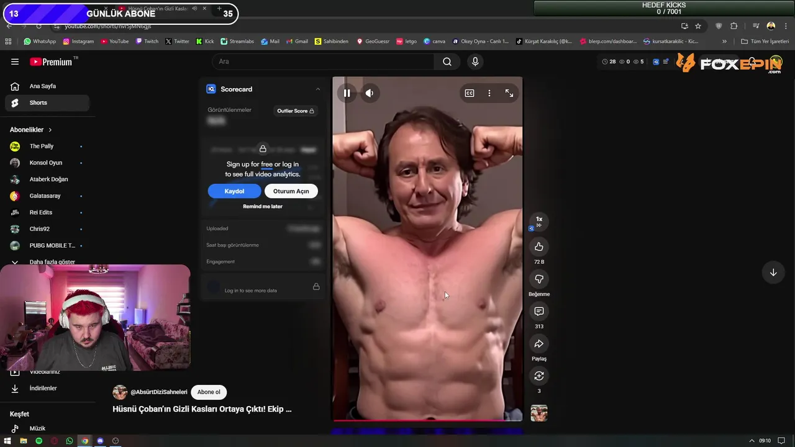Image resolution: width=795 pixels, height=447 pixels.
Task: Pause the Shorts video
Action: [x=347, y=93]
